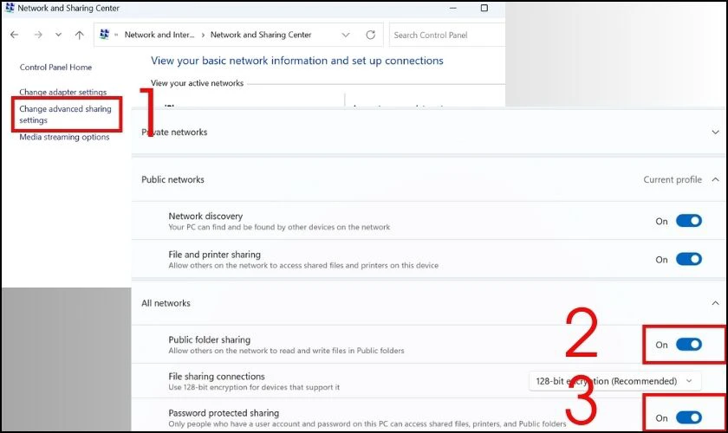728x433 pixels.
Task: Click the 'Public folder sharing' label
Action: point(210,339)
